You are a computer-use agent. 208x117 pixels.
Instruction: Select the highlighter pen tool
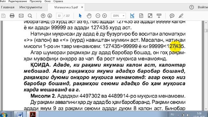[181, 16]
